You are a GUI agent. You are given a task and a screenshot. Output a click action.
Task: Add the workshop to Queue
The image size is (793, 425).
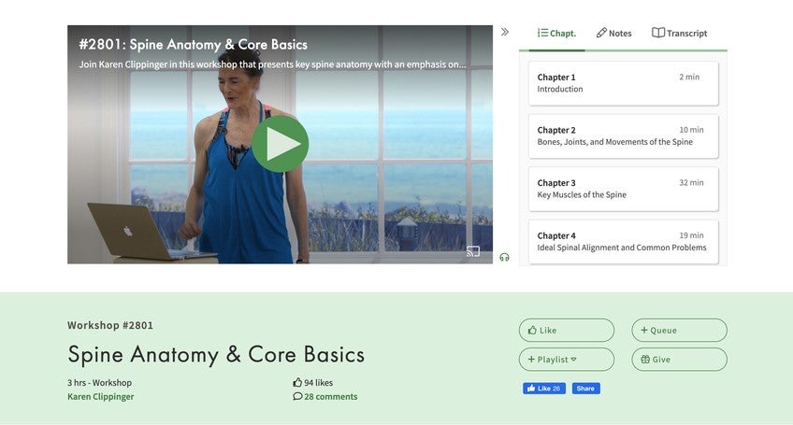679,330
